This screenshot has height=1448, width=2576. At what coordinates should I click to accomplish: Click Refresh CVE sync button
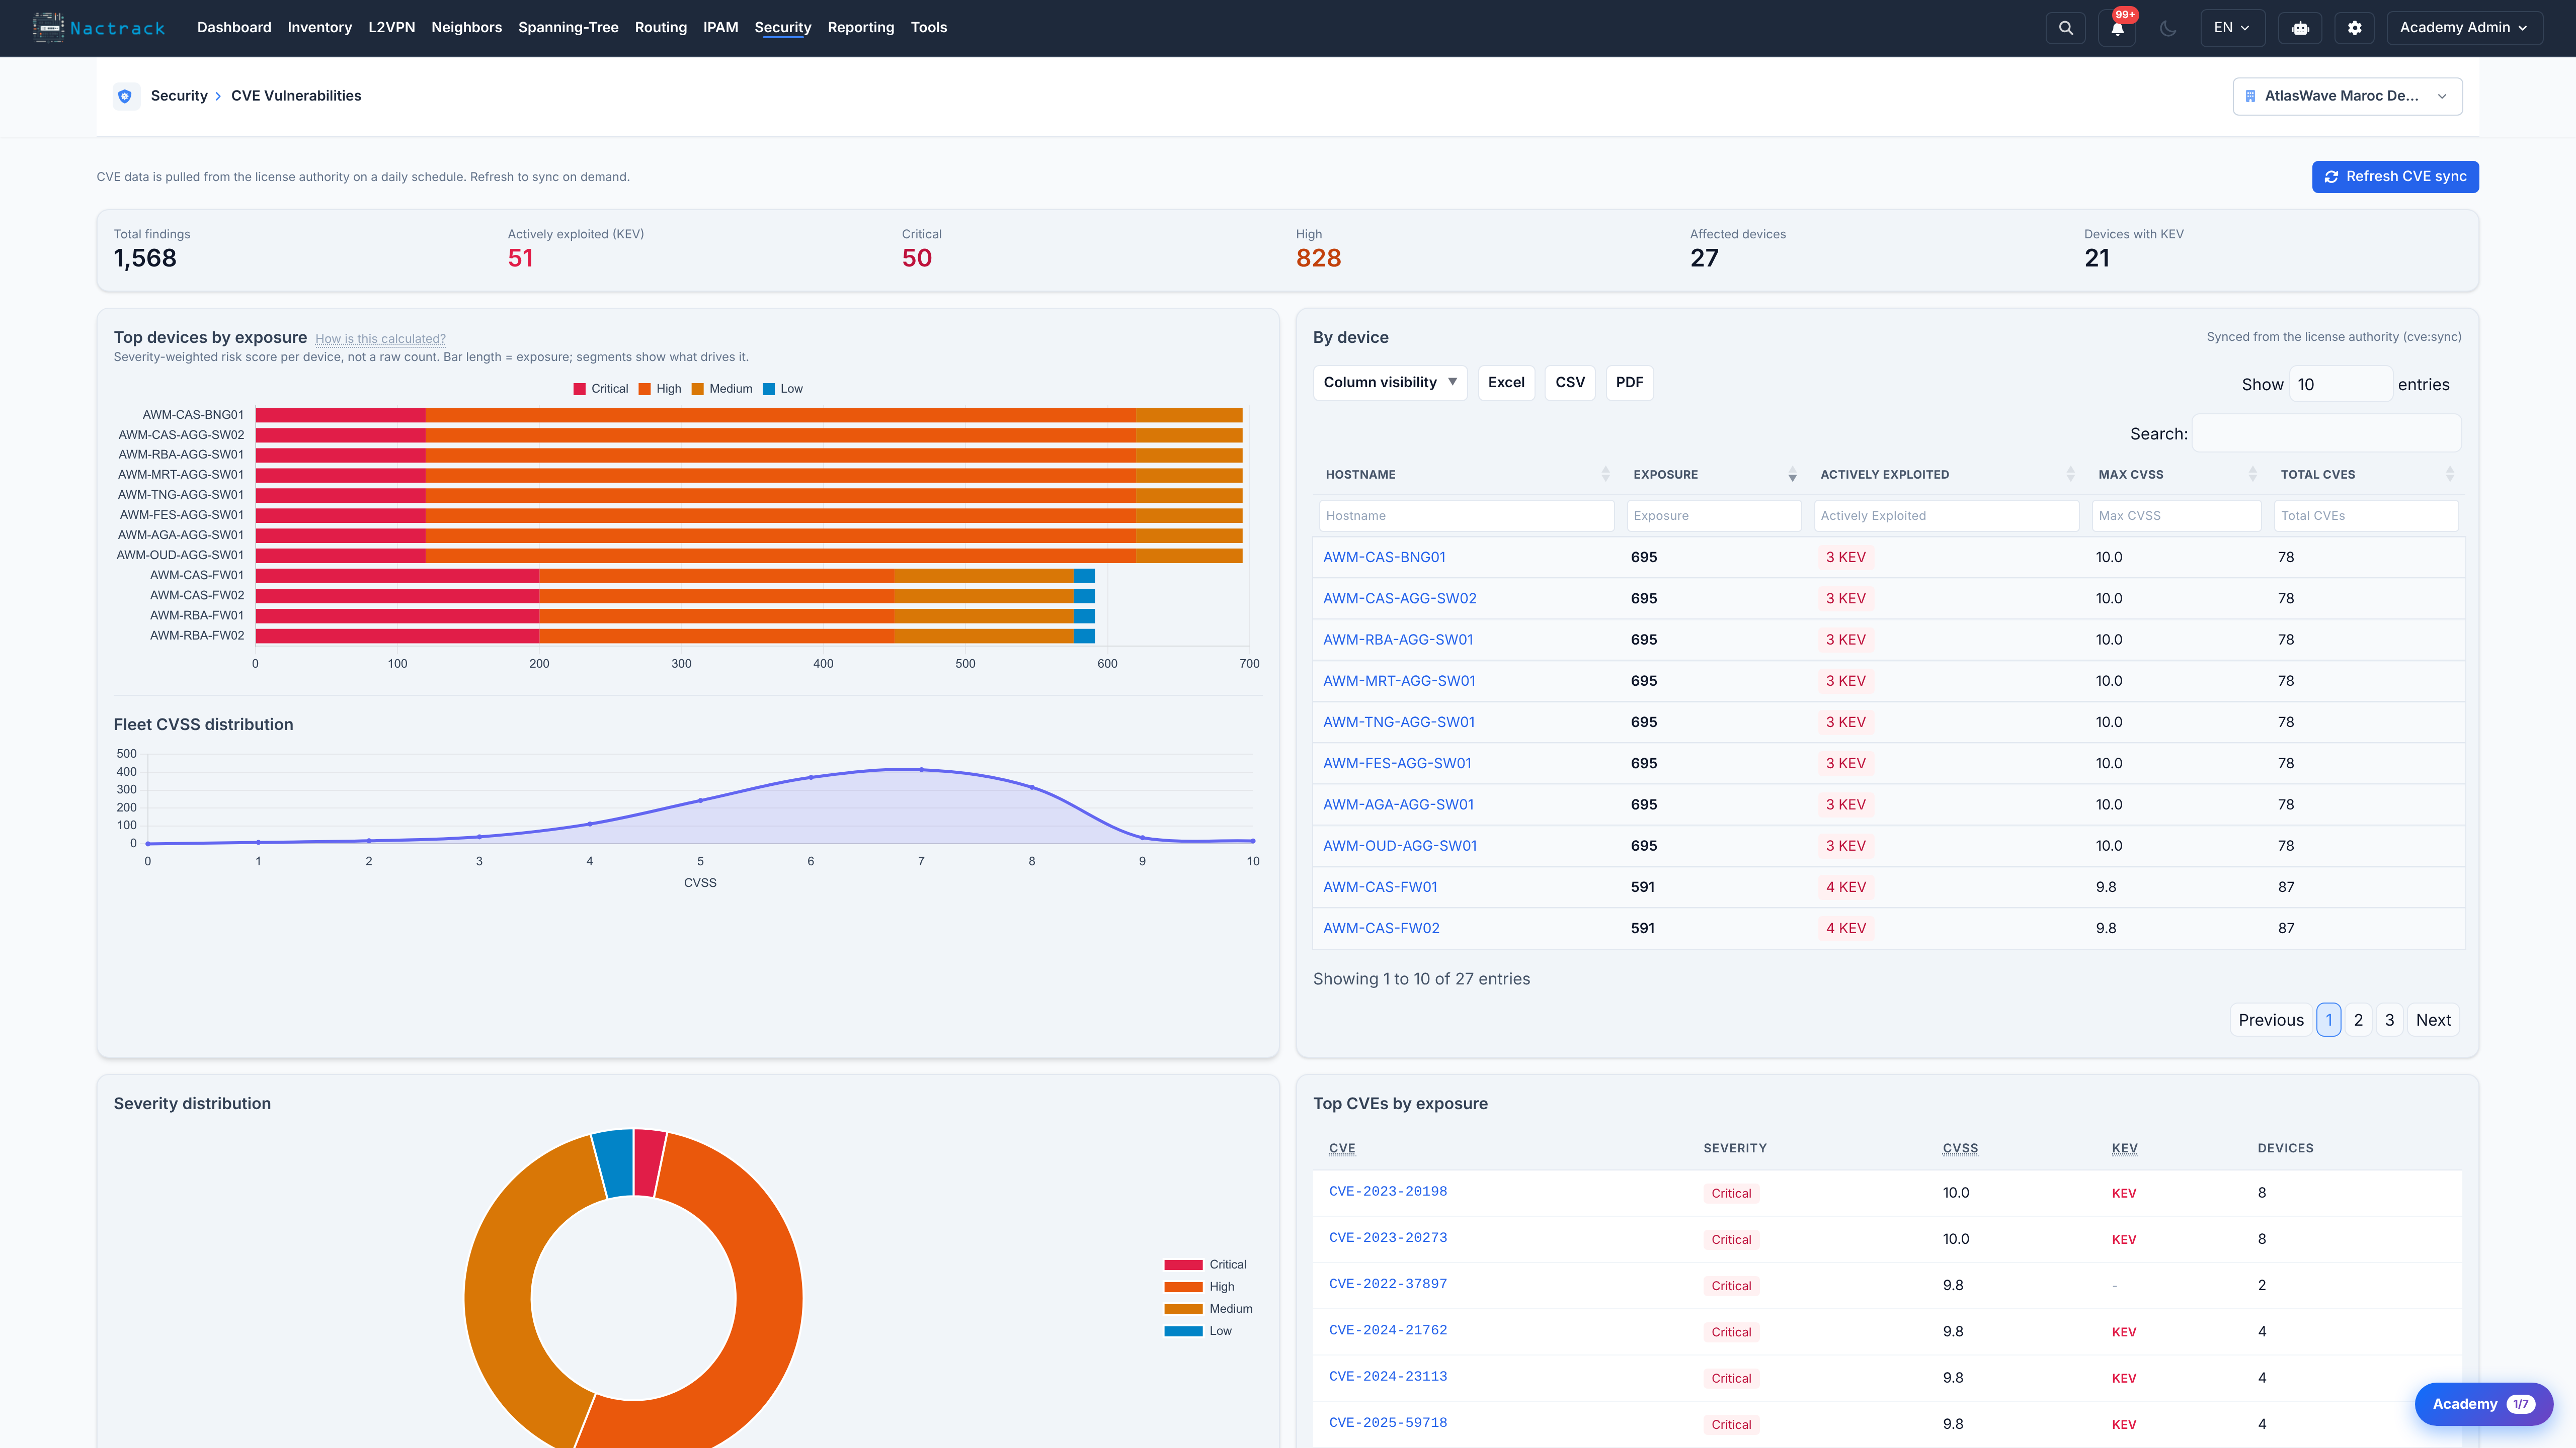point(2395,177)
